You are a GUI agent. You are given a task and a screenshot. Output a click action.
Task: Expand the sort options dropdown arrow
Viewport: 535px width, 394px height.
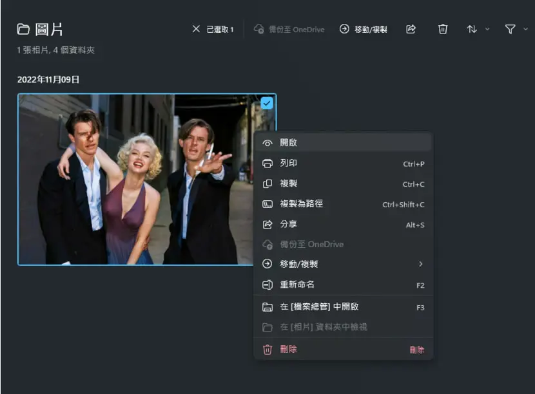[x=487, y=30]
